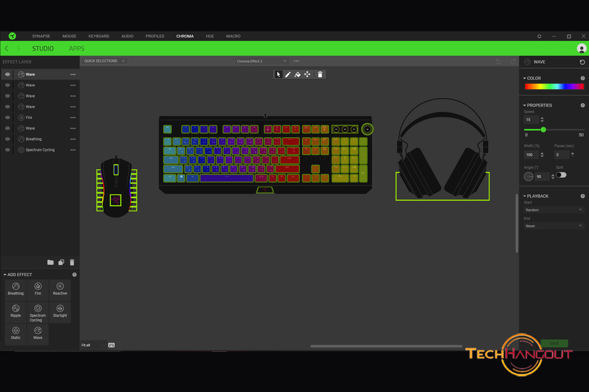Go back with left arrow
Image resolution: width=589 pixels, height=392 pixels.
click(x=6, y=49)
